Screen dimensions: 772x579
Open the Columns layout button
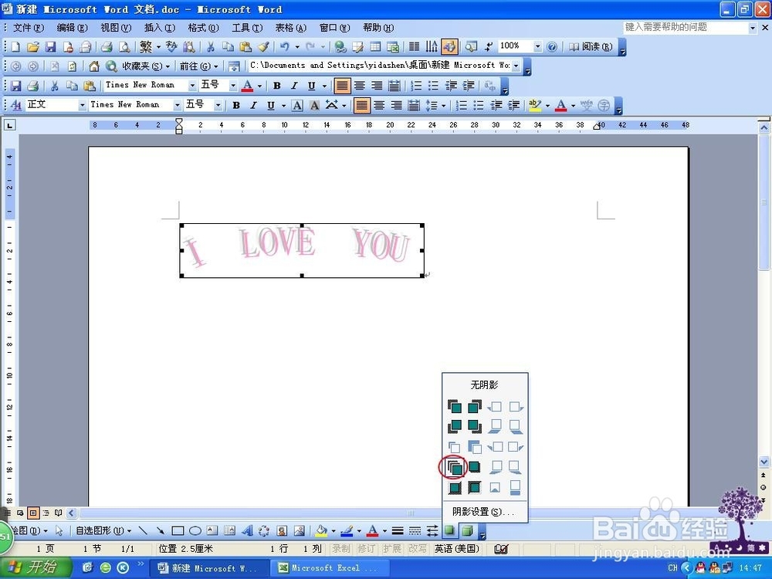click(415, 47)
